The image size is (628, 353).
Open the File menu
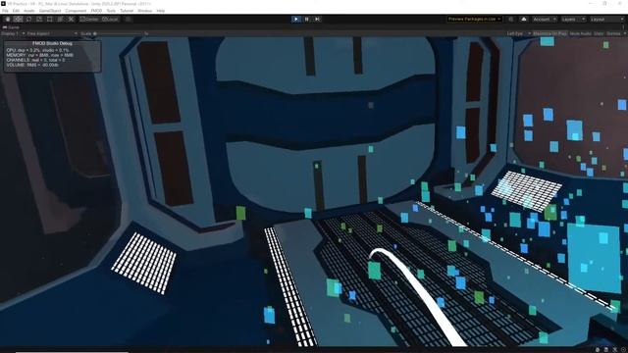(5, 11)
